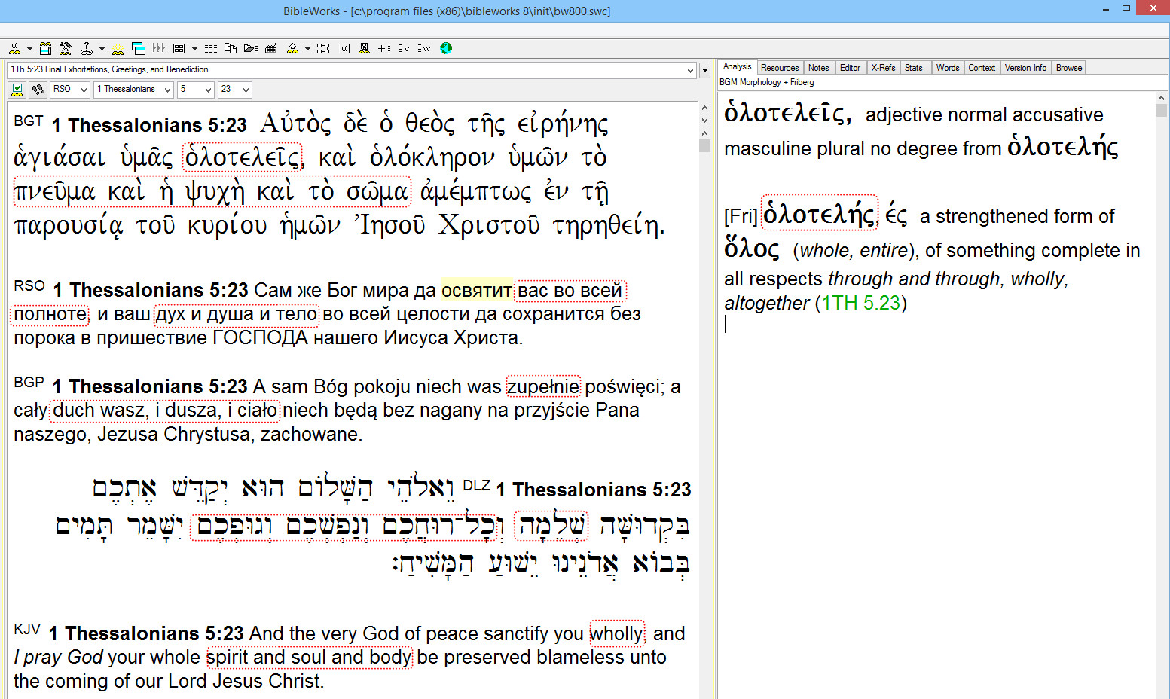Viewport: 1170px width, 699px height.
Task: Switch to the Context tab
Action: tap(982, 68)
